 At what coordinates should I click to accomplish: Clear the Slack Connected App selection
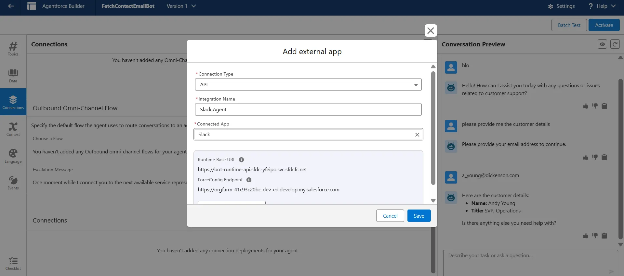click(x=417, y=135)
